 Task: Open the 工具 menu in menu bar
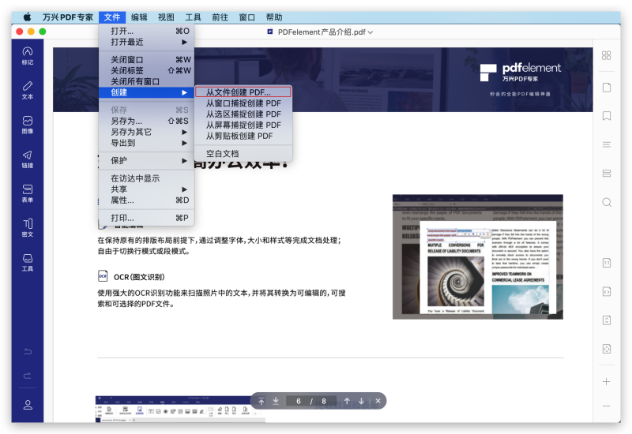[193, 17]
